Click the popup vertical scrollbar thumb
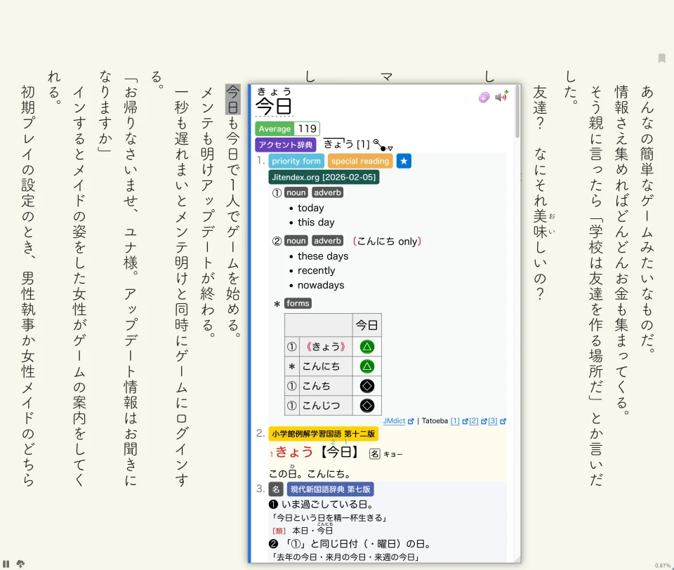The width and height of the screenshot is (674, 570). [517, 112]
